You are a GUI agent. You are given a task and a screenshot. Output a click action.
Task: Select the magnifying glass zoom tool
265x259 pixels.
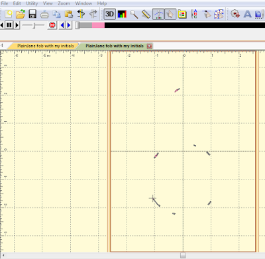click(134, 15)
